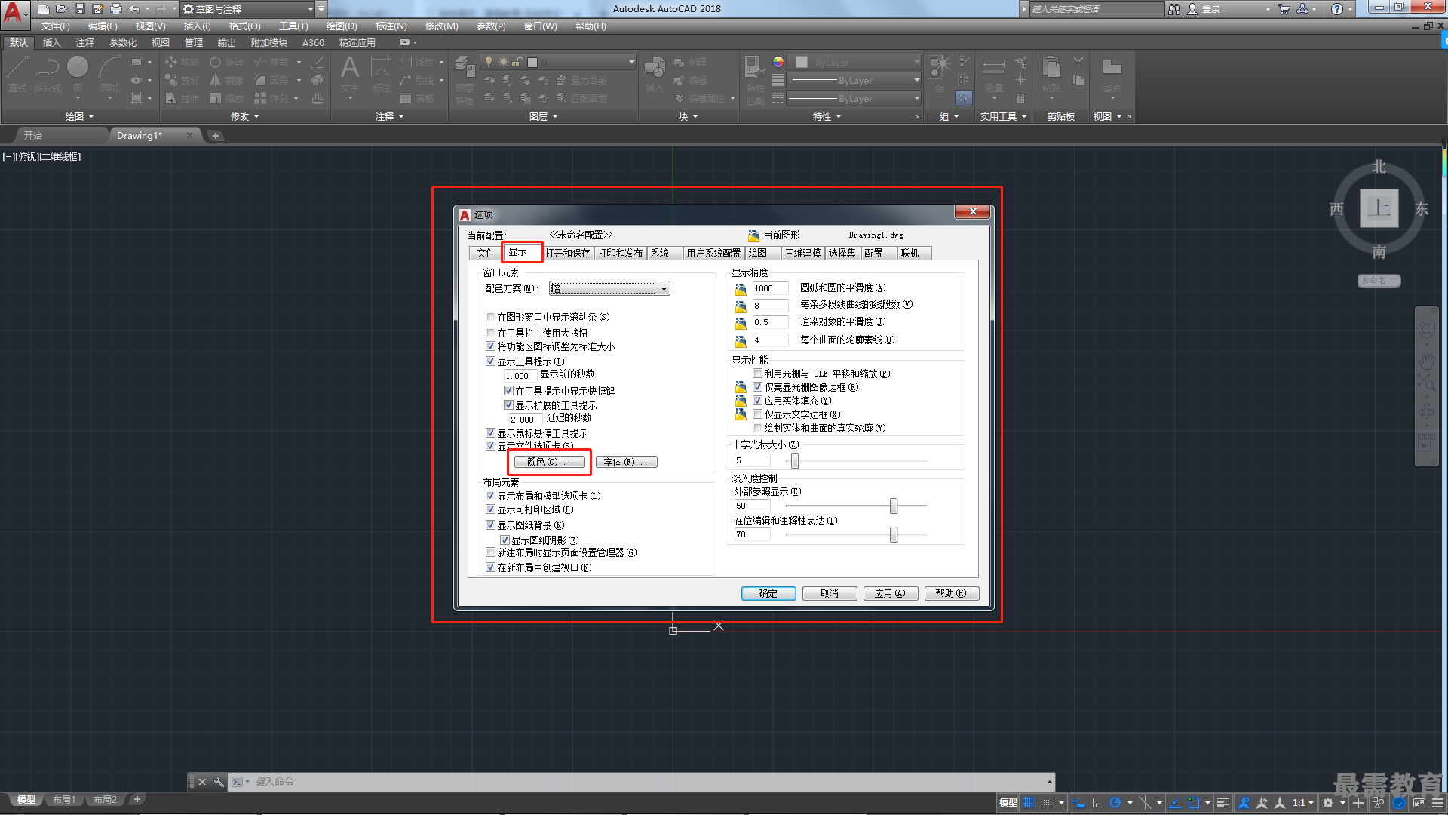Image resolution: width=1448 pixels, height=815 pixels.
Task: Click the Measure (测量) tool icon
Action: [x=993, y=73]
